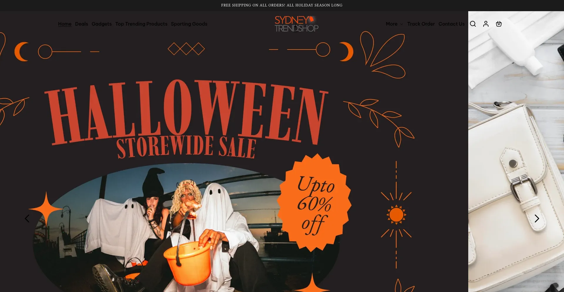Screen dimensions: 564x292
Task: View Top Trending Products
Action: click(x=141, y=24)
